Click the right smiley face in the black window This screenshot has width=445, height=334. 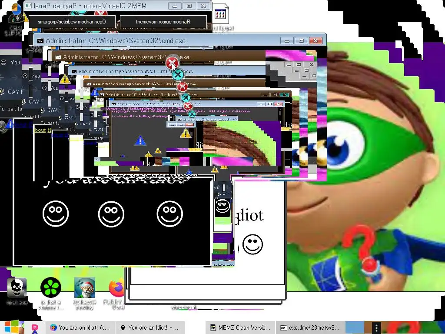pos(170,214)
